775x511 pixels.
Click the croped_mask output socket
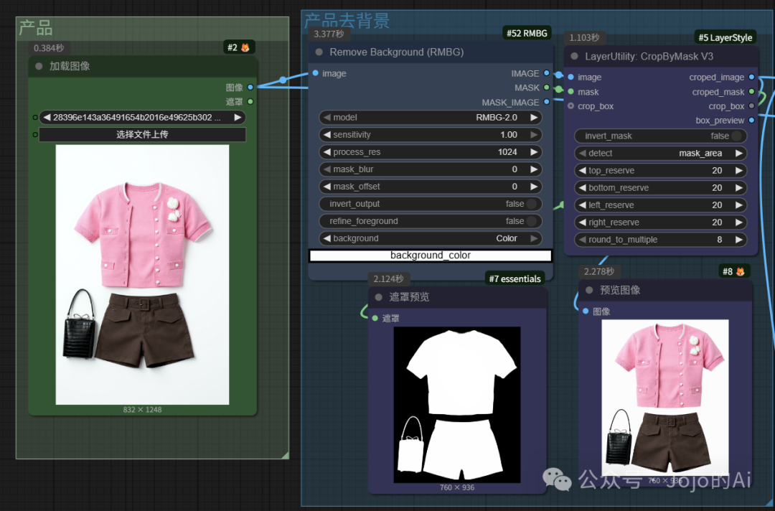coord(752,91)
